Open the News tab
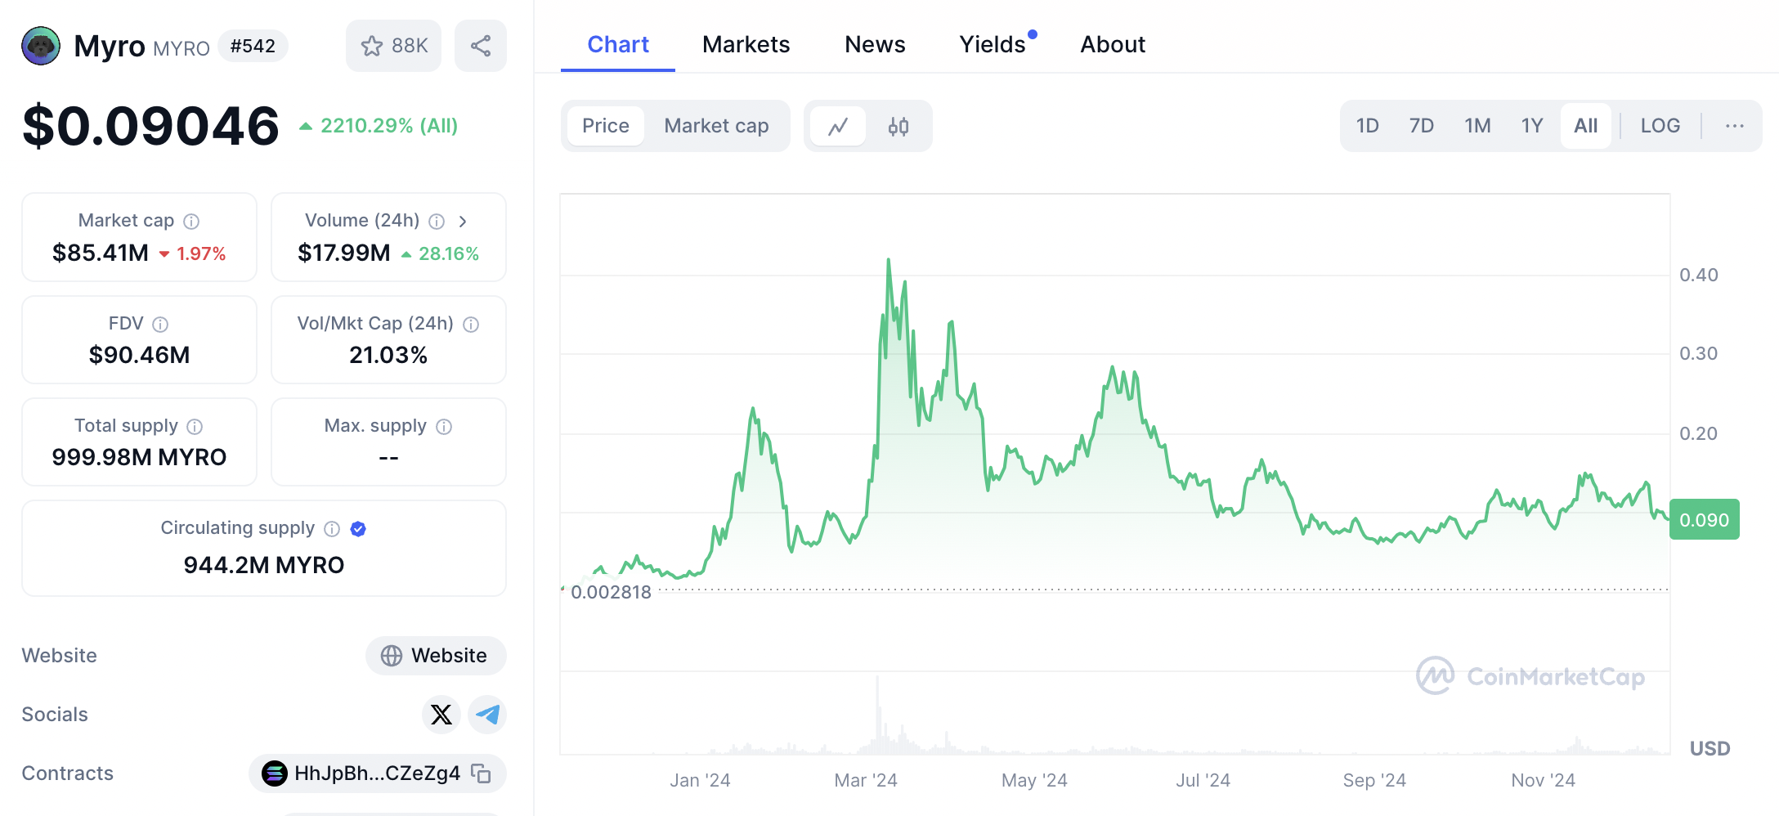The height and width of the screenshot is (816, 1779). 875,44
